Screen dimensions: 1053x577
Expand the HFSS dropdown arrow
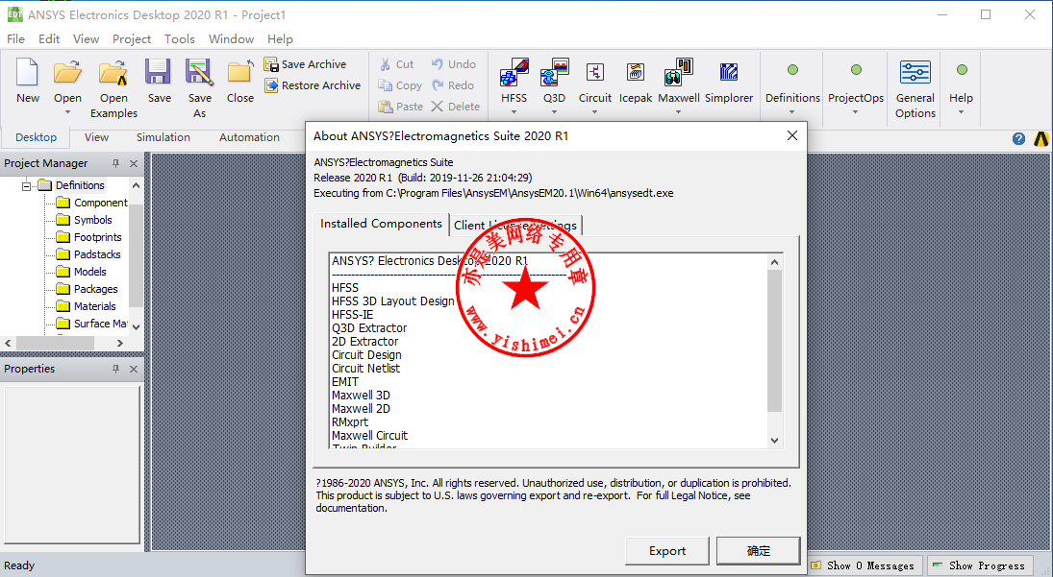pyautogui.click(x=514, y=112)
